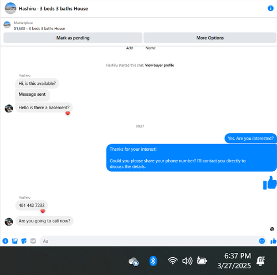Select the "Yes. Are you interested?" reply

(250, 139)
